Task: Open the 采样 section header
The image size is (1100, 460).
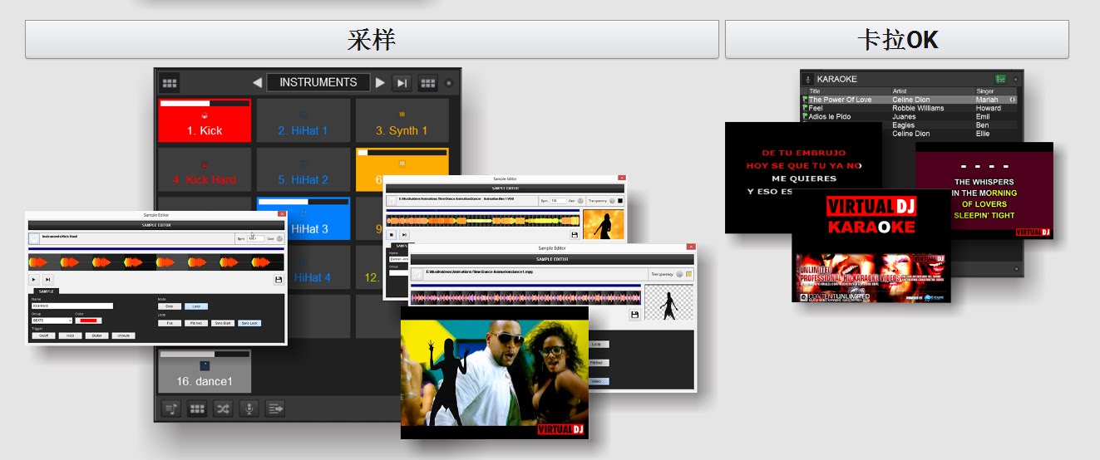Action: tap(372, 39)
